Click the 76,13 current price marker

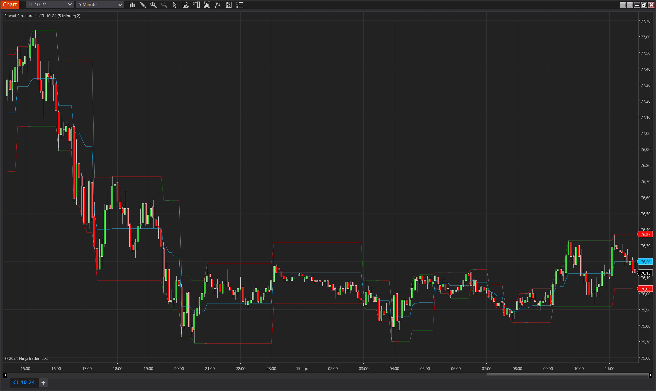click(645, 273)
